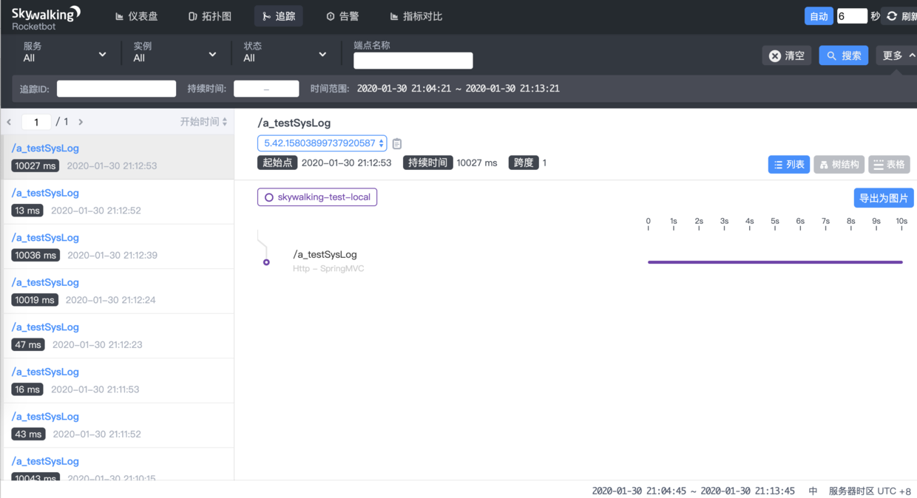
Task: Click the trace list page number field
Action: pos(36,122)
